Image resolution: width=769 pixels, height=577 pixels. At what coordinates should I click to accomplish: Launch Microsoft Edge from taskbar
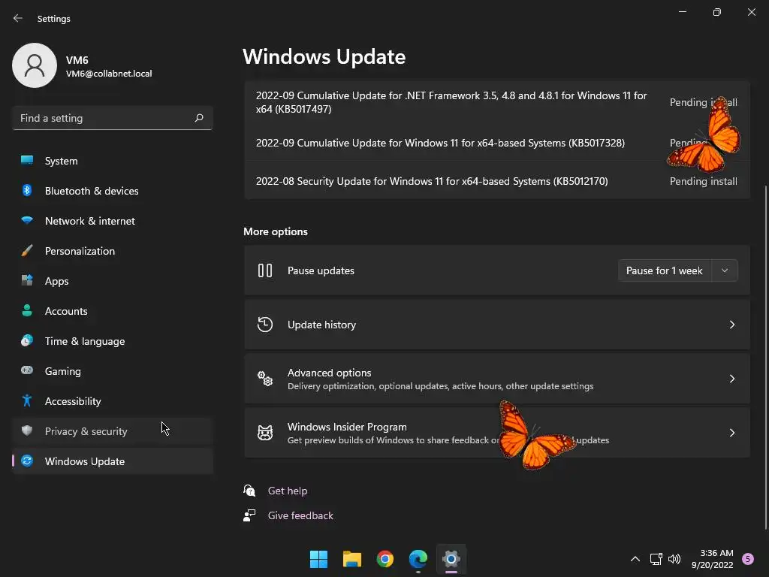[418, 559]
